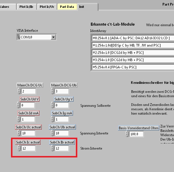Click the SubCh Ig mA stepper control
This screenshot has height=172, width=174.
pyautogui.click(x=53, y=119)
